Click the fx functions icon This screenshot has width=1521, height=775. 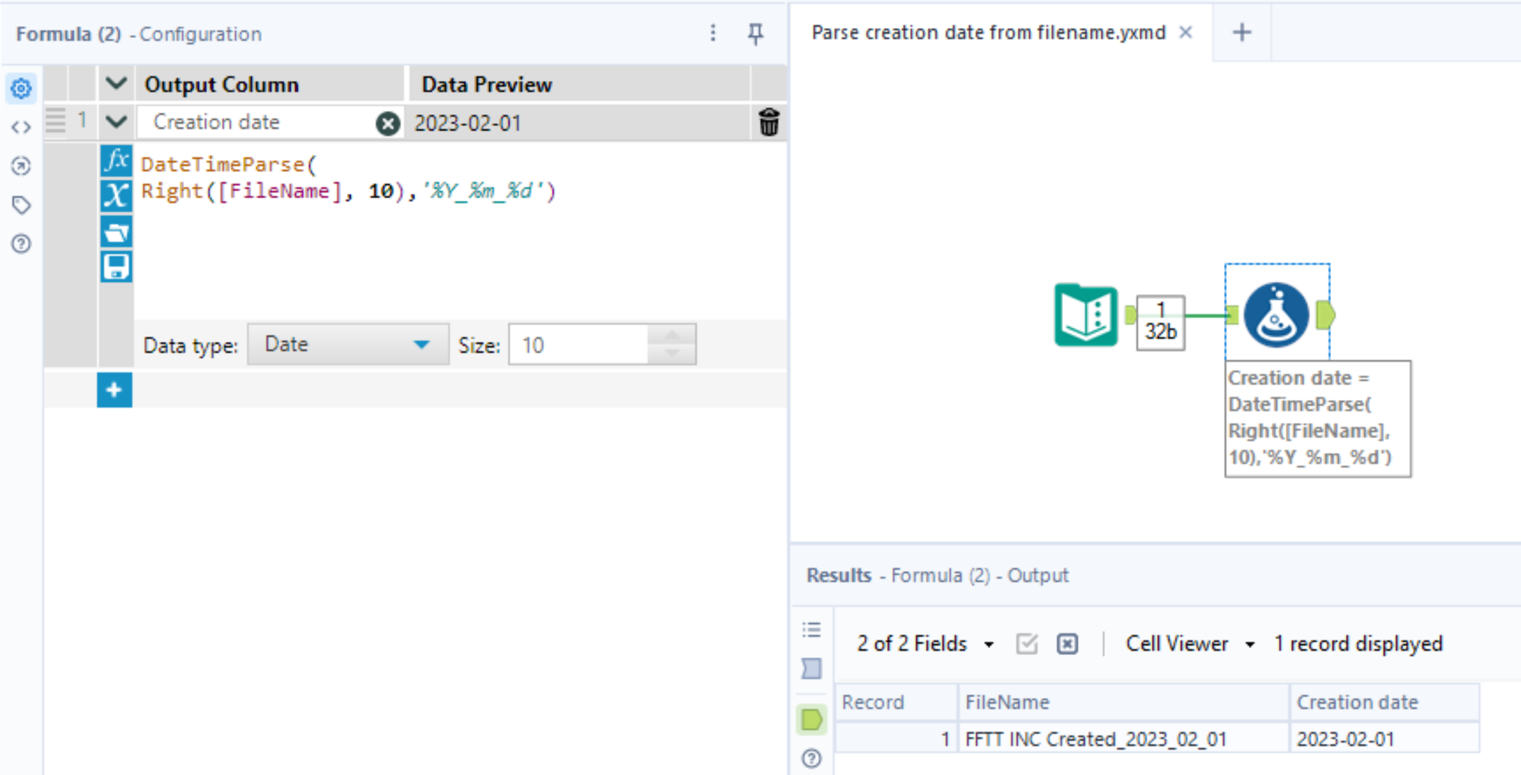click(116, 161)
